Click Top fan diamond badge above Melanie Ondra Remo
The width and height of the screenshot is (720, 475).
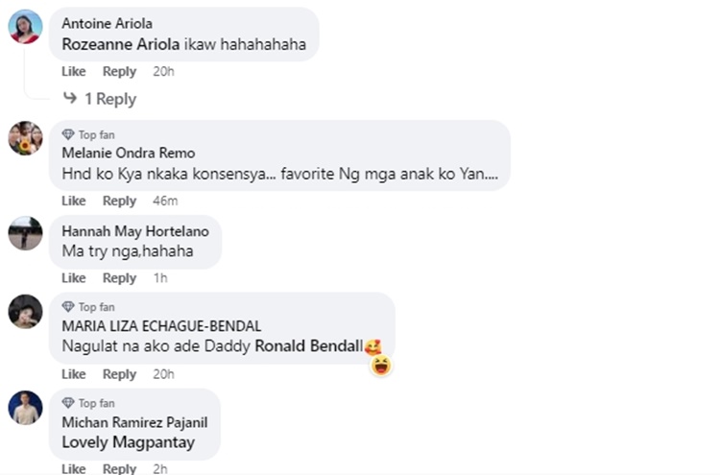pyautogui.click(x=68, y=134)
